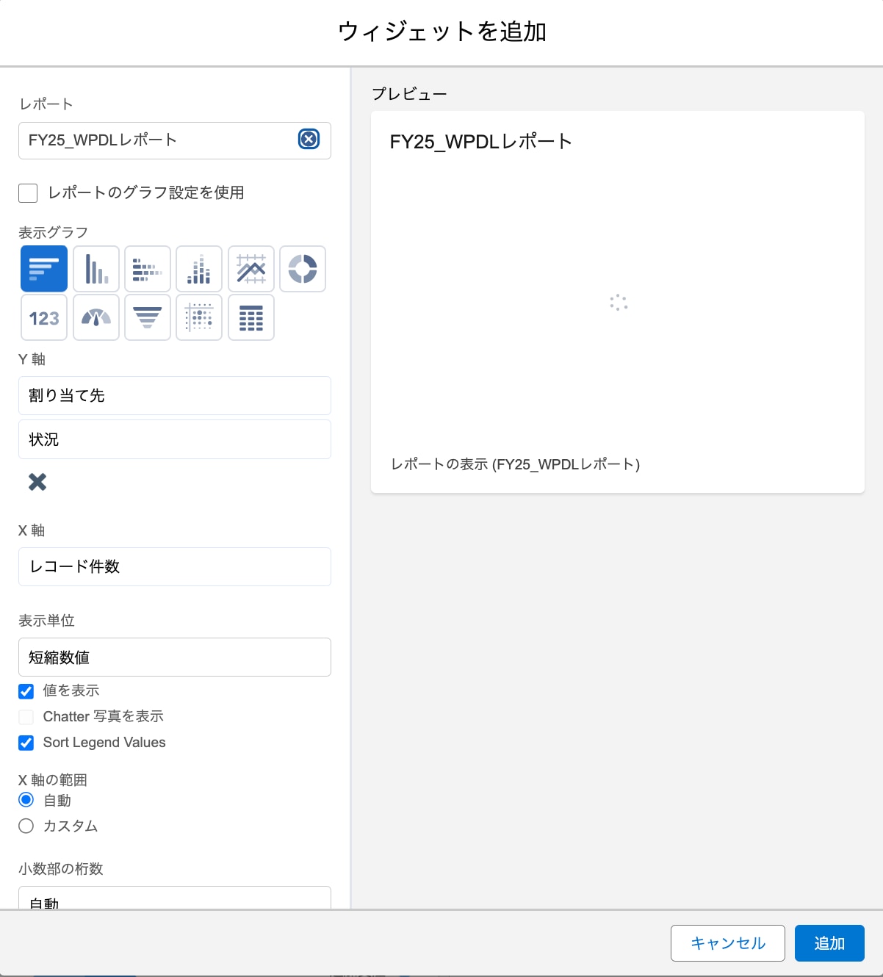Select the 自動 X-axis range radio
Image resolution: width=883 pixels, height=977 pixels.
pyautogui.click(x=26, y=800)
